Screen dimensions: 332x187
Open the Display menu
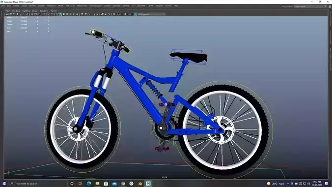[41, 6]
